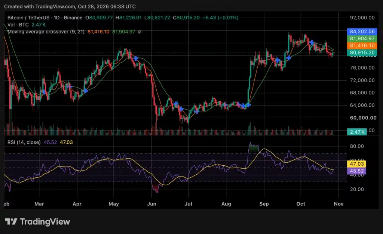Click the teal 2.47K volume scale label
The height and width of the screenshot is (234, 383).
(357, 132)
